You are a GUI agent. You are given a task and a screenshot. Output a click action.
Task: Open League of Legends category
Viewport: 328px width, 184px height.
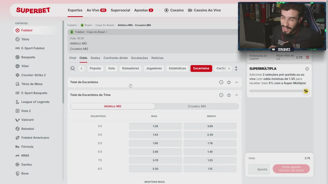(x=32, y=102)
